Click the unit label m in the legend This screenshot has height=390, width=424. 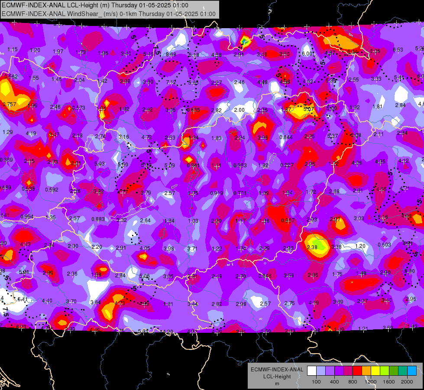pos(277,383)
